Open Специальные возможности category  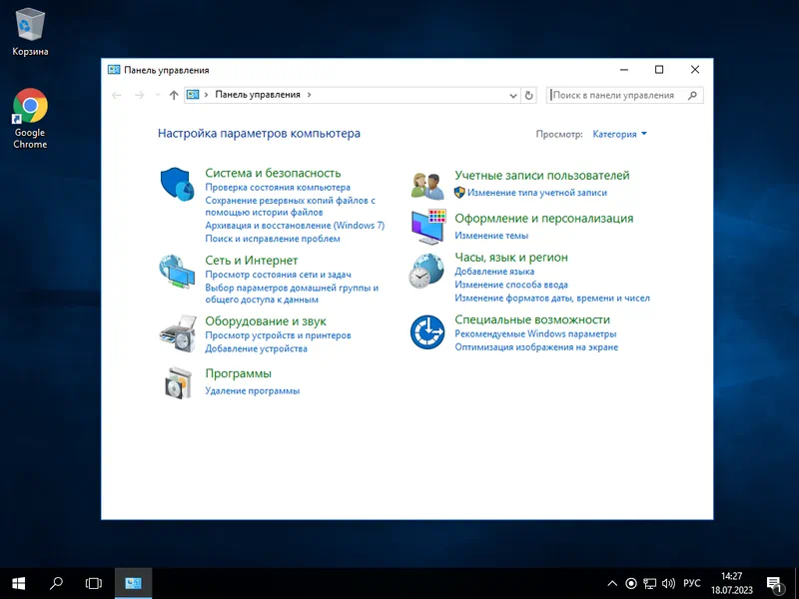tap(532, 319)
